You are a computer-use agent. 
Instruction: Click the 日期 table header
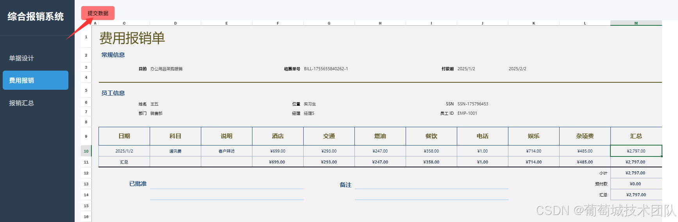124,136
